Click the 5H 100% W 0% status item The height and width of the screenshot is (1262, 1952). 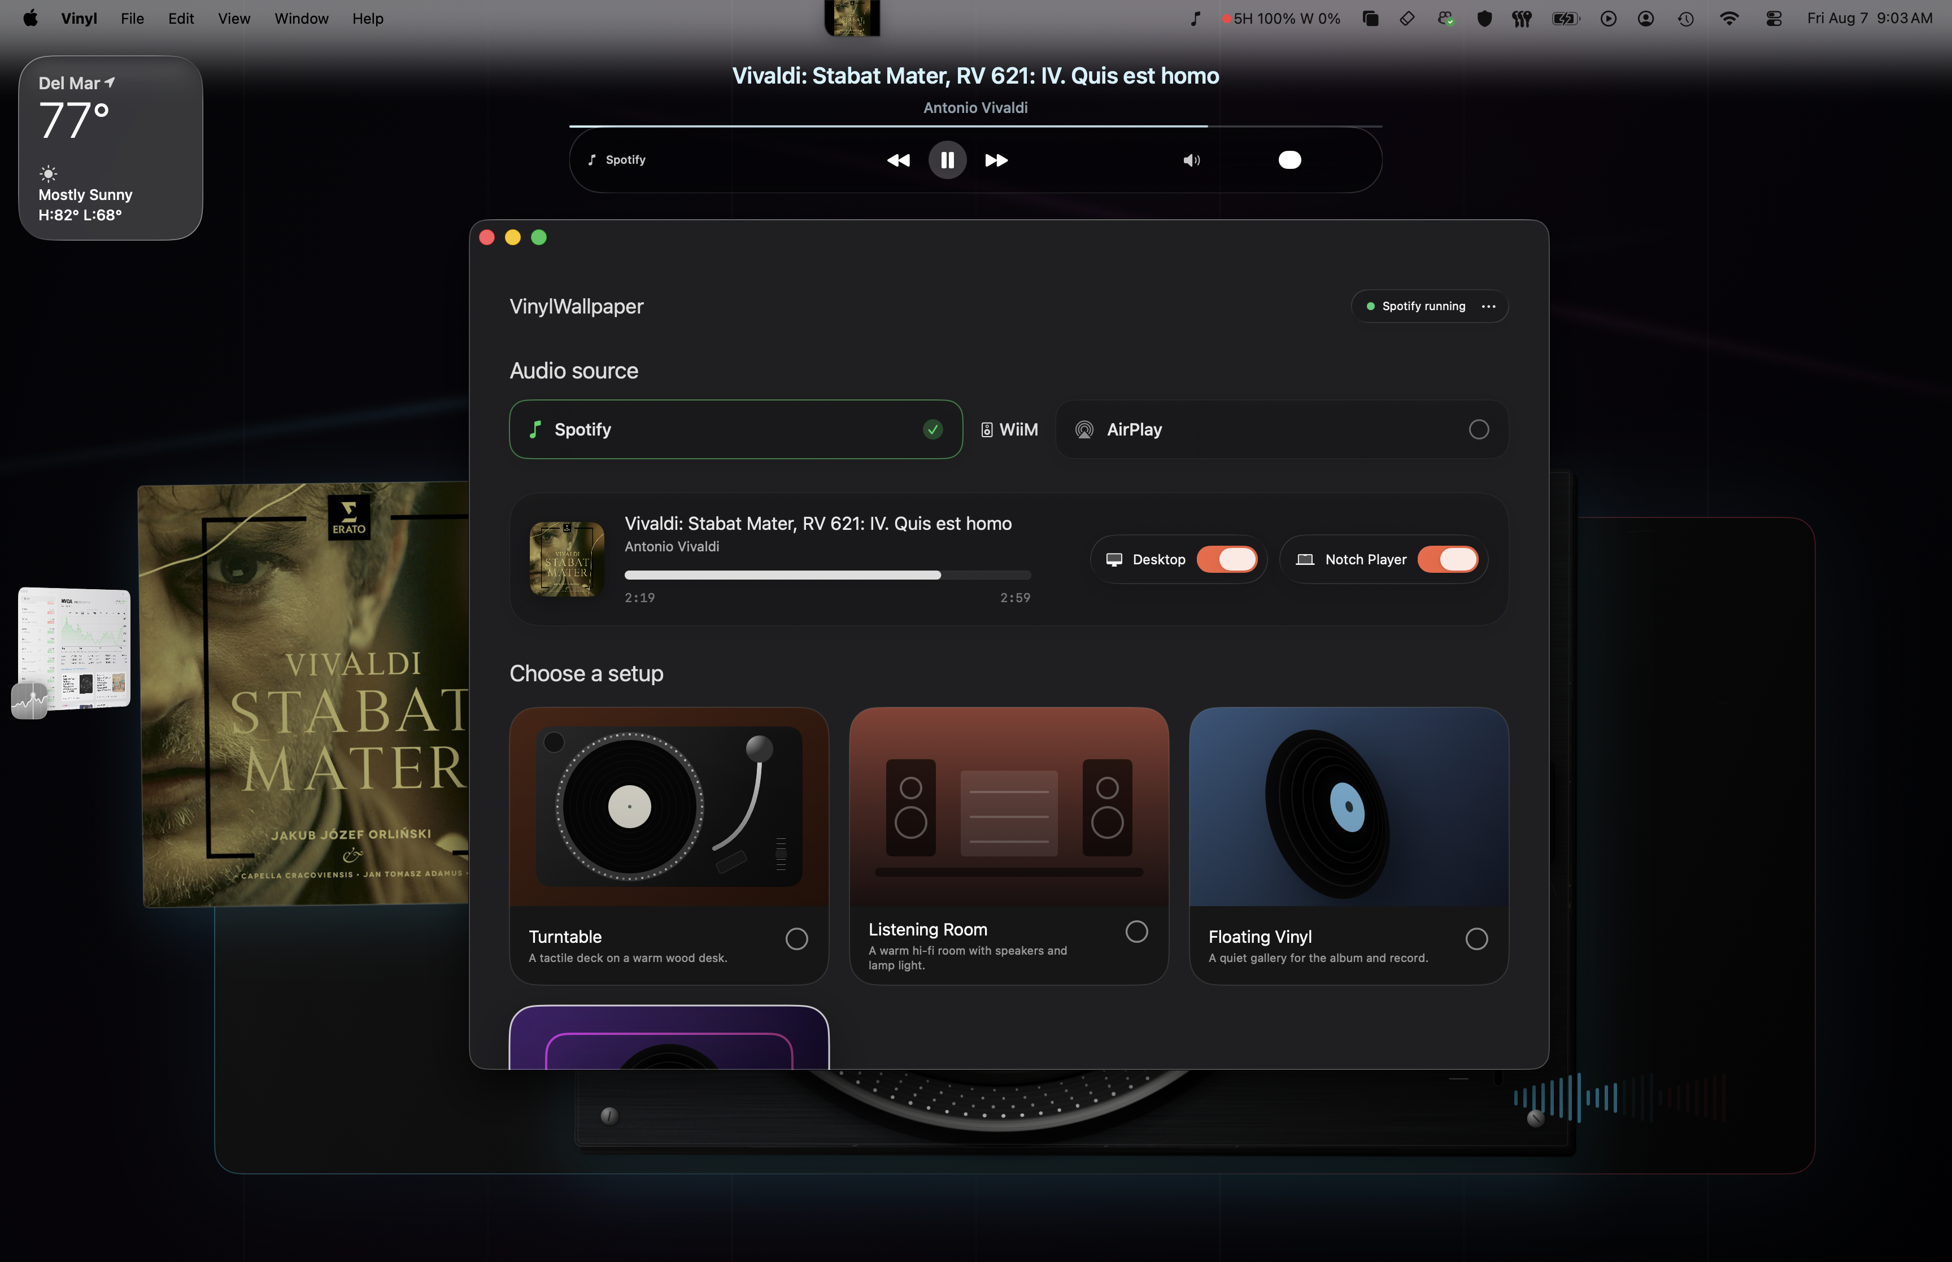[1280, 18]
